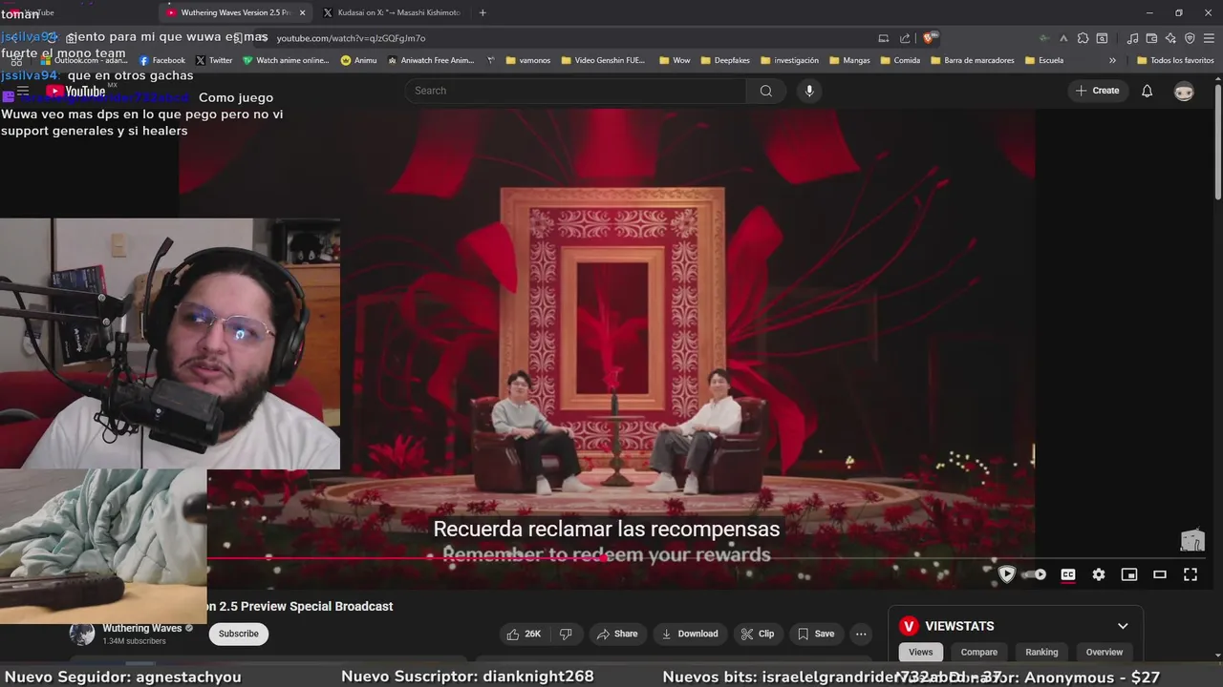Close the Wuthering Waves Version 2.5 tab
Screen dimensions: 1223x687
[303, 12]
